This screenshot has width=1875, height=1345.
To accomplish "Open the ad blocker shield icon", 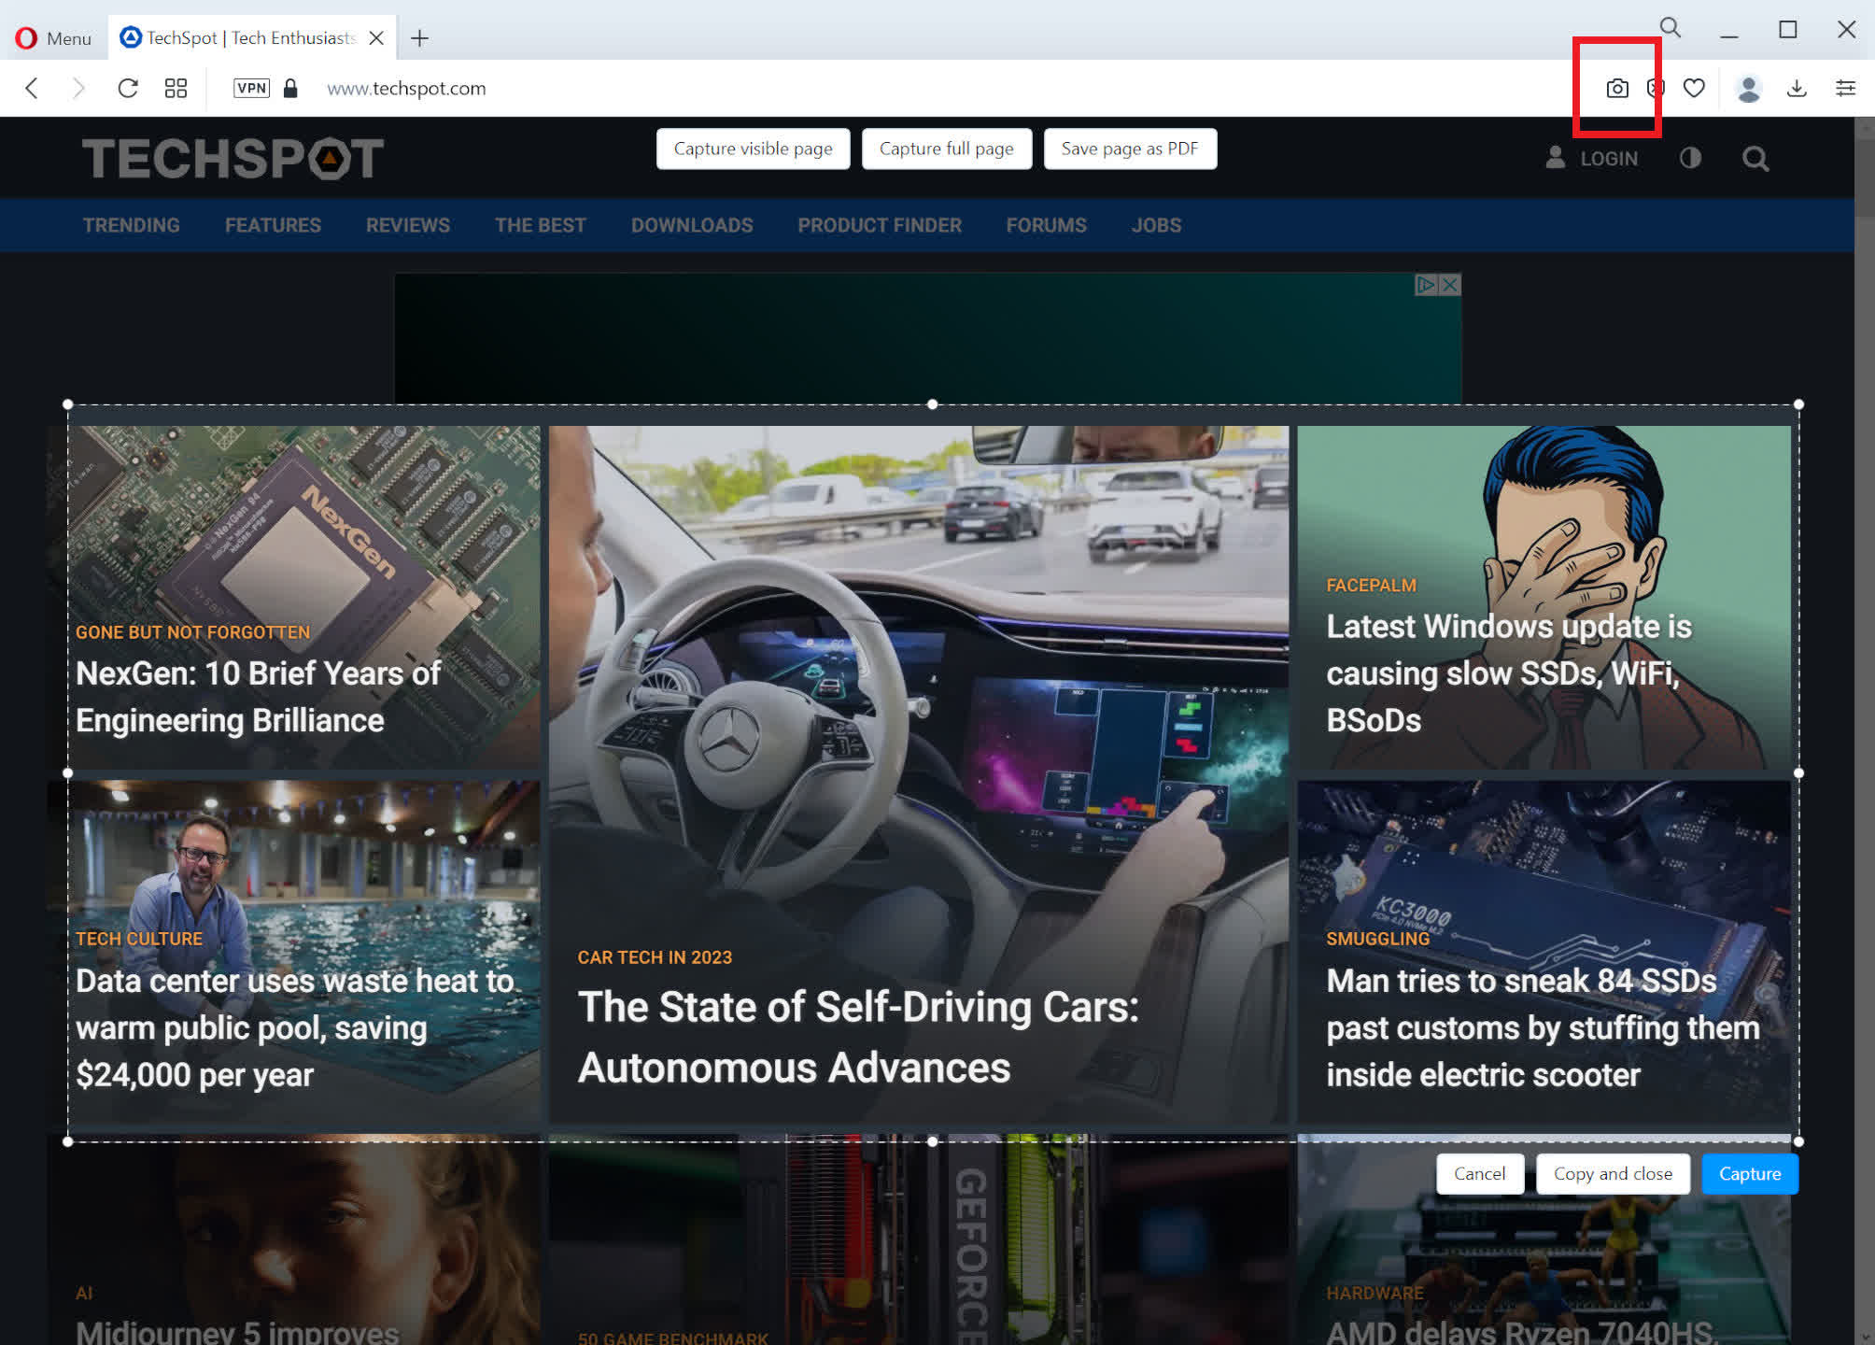I will [1656, 88].
